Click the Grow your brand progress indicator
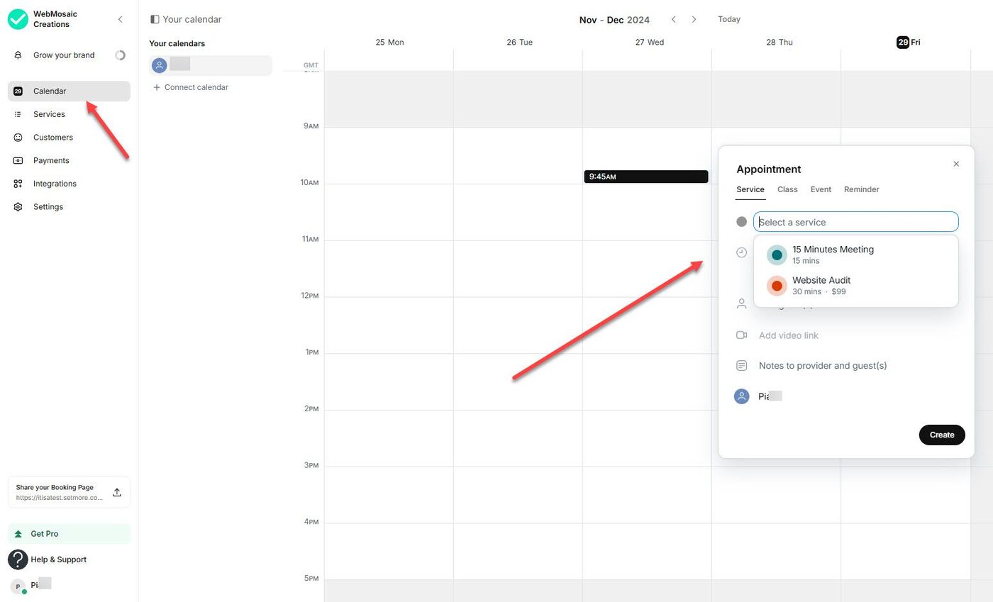Screen dimensions: 993x602 click(121, 55)
